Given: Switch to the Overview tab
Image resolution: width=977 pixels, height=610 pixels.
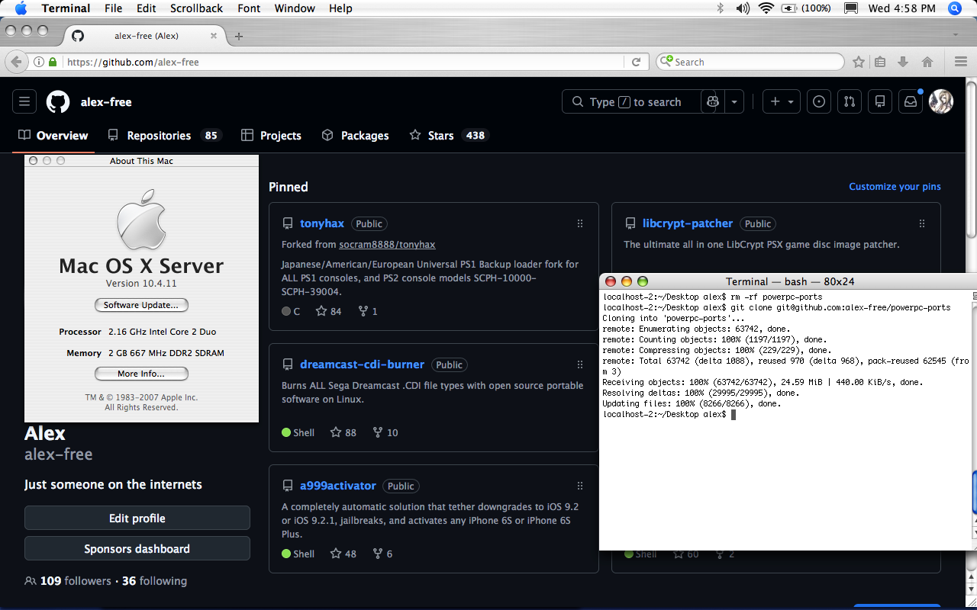Looking at the screenshot, I should (53, 135).
